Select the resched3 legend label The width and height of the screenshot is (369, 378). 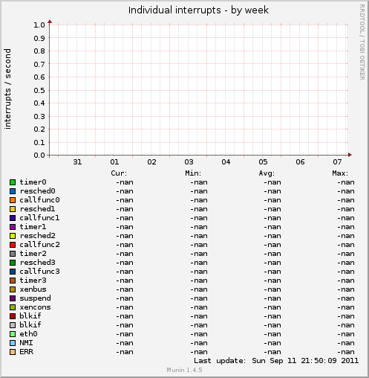37,263
